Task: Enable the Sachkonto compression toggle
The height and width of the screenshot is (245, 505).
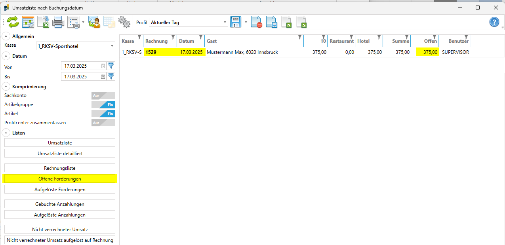Action: [x=103, y=95]
